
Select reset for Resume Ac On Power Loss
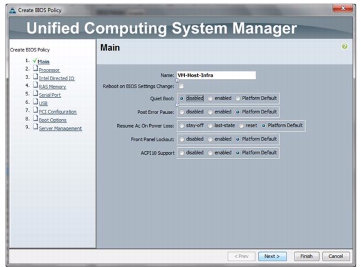point(241,126)
